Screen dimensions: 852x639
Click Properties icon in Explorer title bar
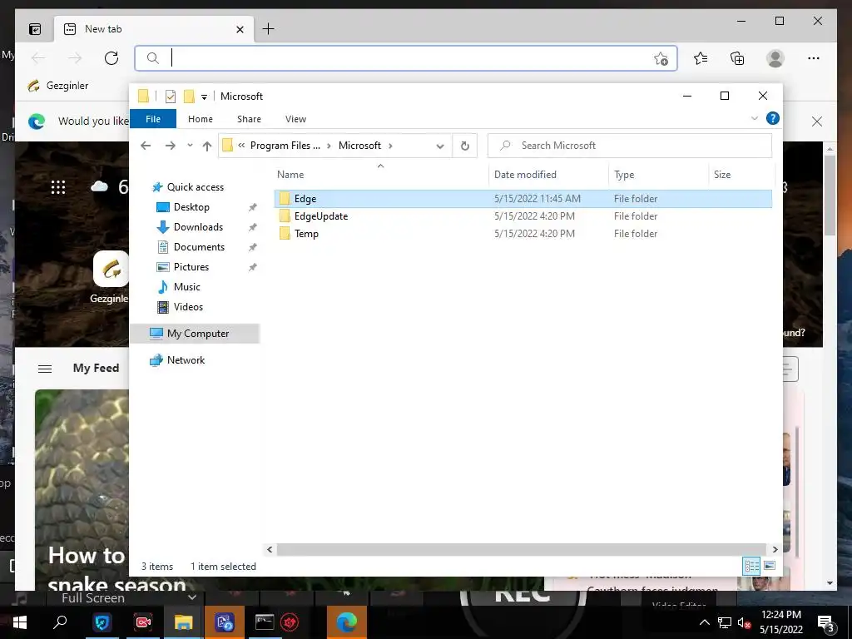(x=171, y=97)
